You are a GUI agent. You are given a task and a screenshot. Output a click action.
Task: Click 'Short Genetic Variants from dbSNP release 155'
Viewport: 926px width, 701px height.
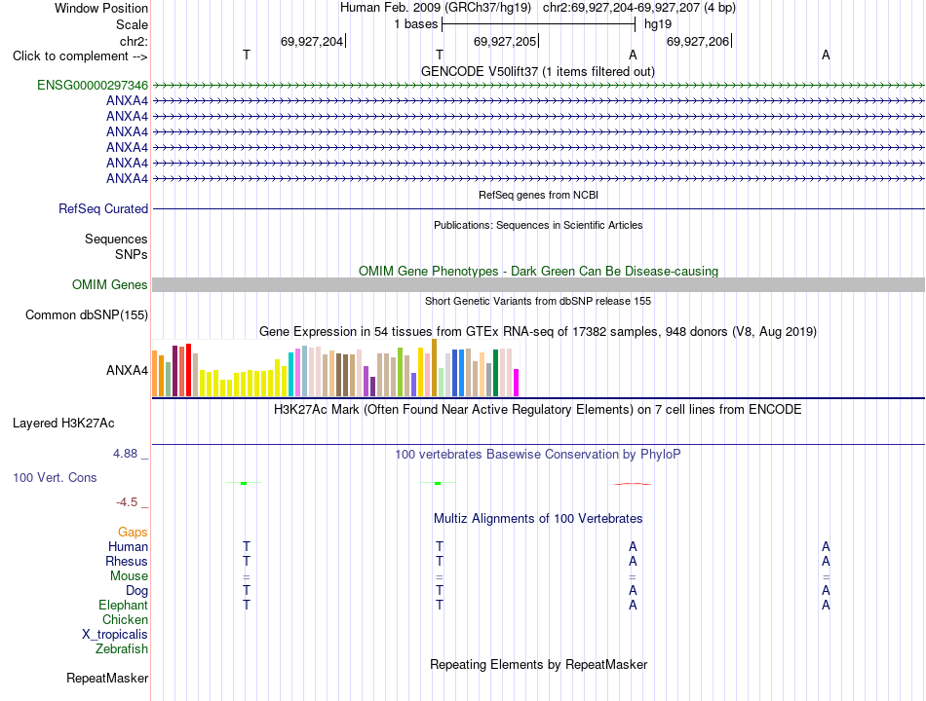point(538,301)
